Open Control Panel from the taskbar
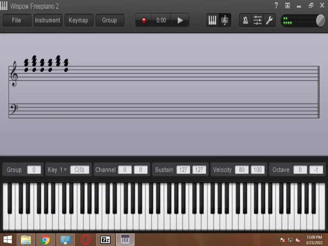The image size is (328, 246). coord(65,240)
